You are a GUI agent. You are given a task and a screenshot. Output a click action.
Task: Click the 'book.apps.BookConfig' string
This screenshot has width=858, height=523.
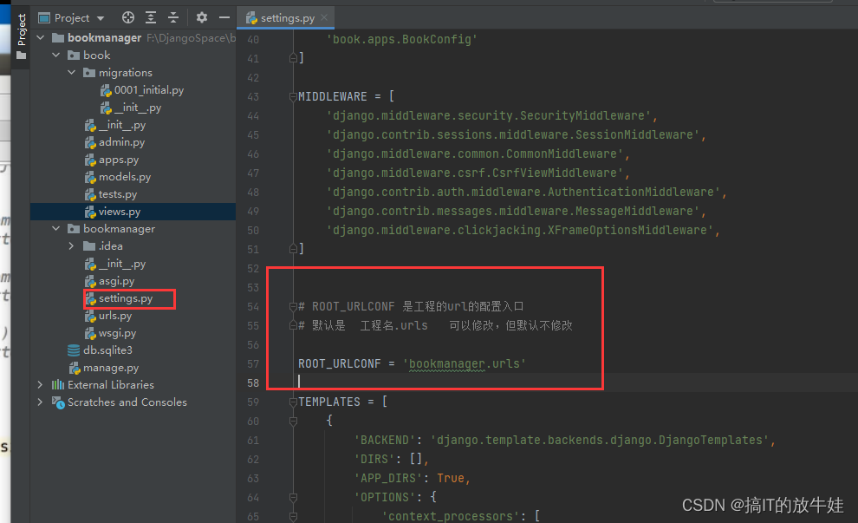[x=402, y=39]
